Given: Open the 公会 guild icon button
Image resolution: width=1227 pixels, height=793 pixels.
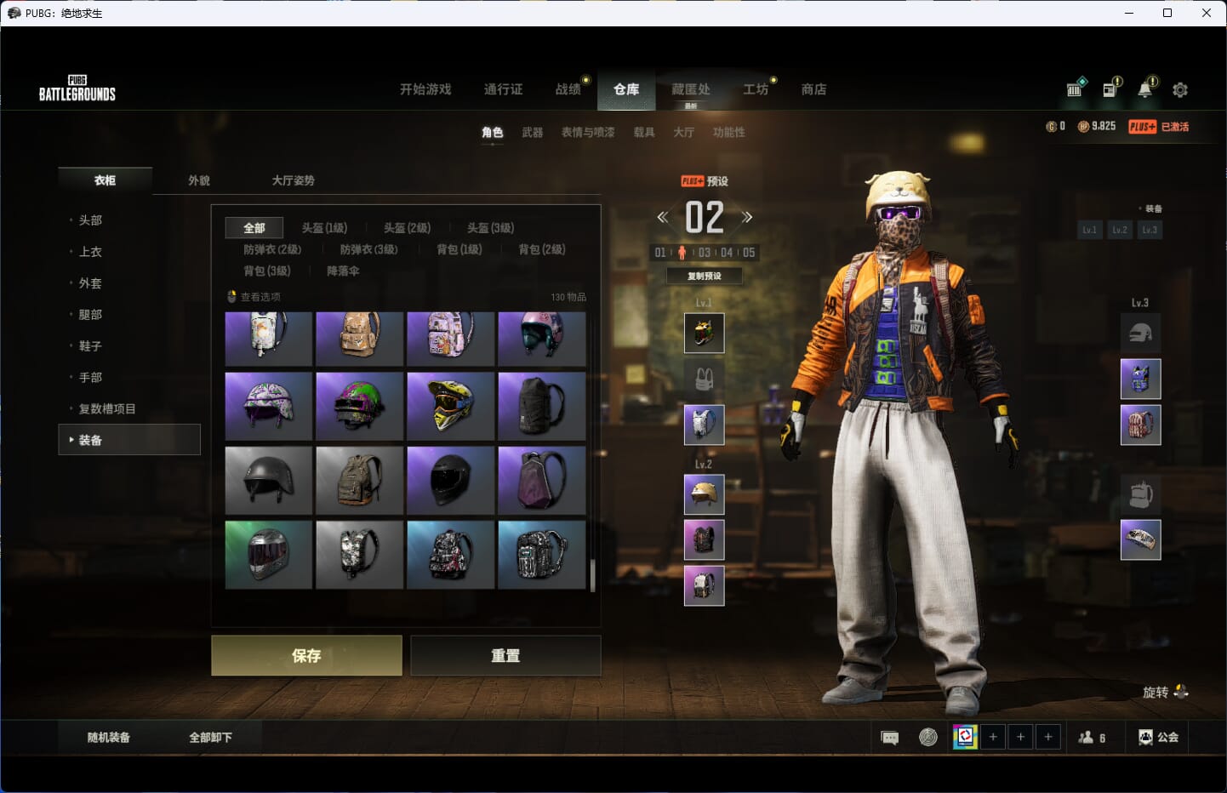Looking at the screenshot, I should click(1158, 738).
